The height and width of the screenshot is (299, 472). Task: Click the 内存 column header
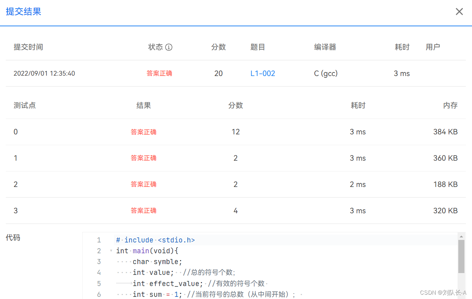click(450, 105)
